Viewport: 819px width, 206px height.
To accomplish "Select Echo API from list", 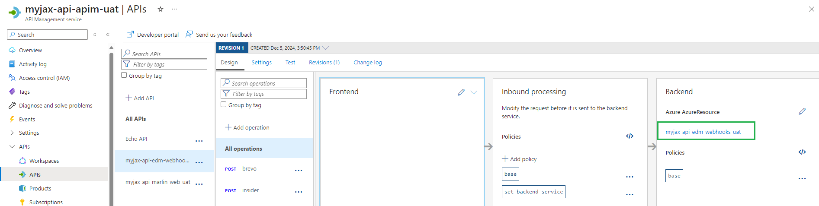I will click(x=136, y=139).
